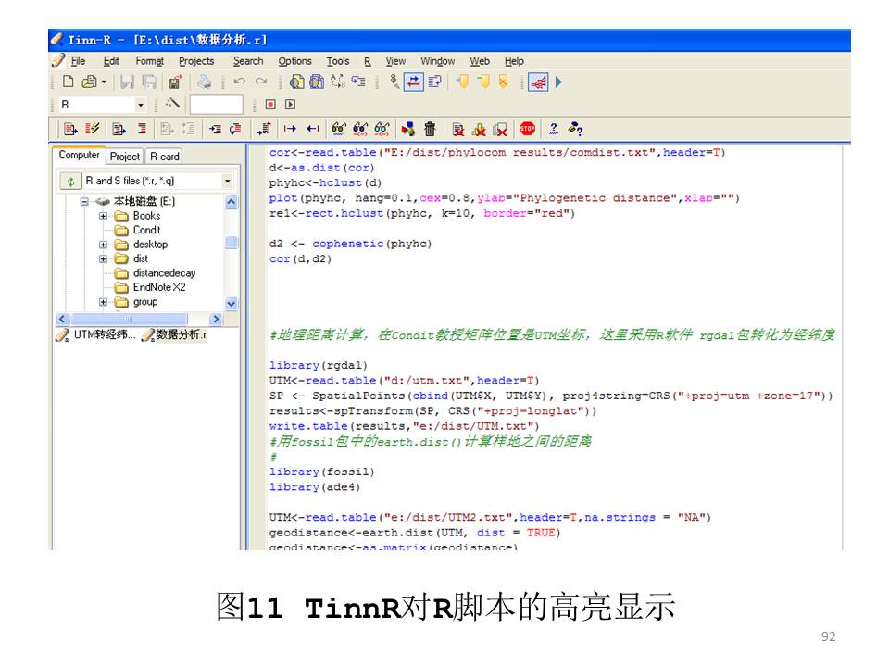Open the Format menu
889x667 pixels.
point(148,61)
